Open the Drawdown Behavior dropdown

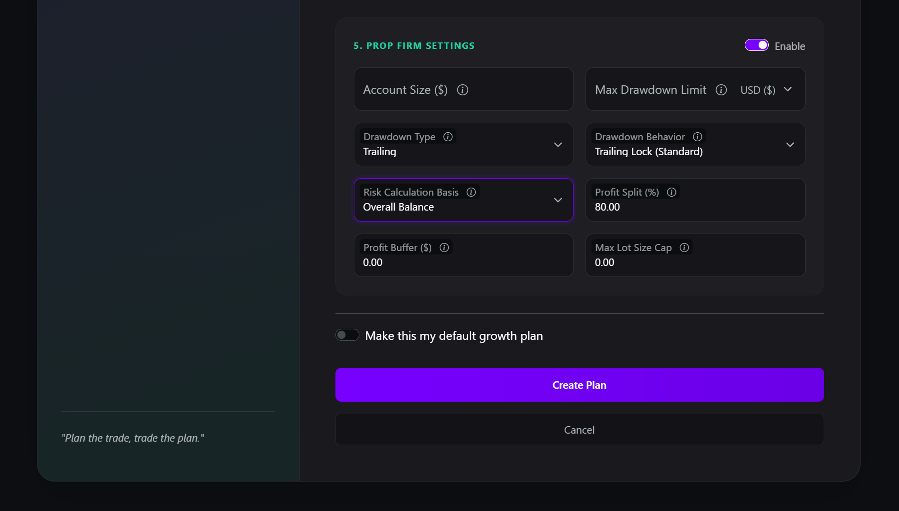click(790, 145)
